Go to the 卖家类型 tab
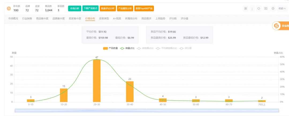Screen dimensions: 289x116 (104, 18)
